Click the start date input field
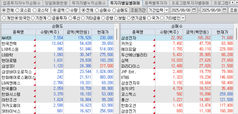This screenshot has width=238, height=114. pos(181,10)
